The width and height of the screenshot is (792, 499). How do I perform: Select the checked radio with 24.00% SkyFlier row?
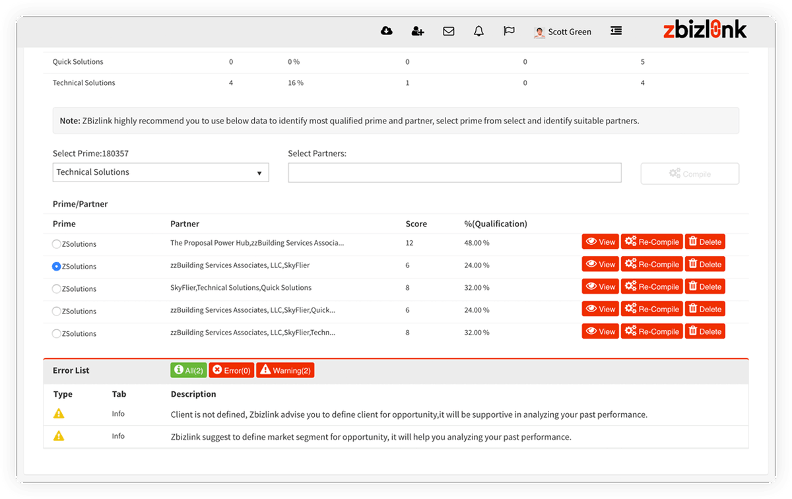click(x=57, y=267)
